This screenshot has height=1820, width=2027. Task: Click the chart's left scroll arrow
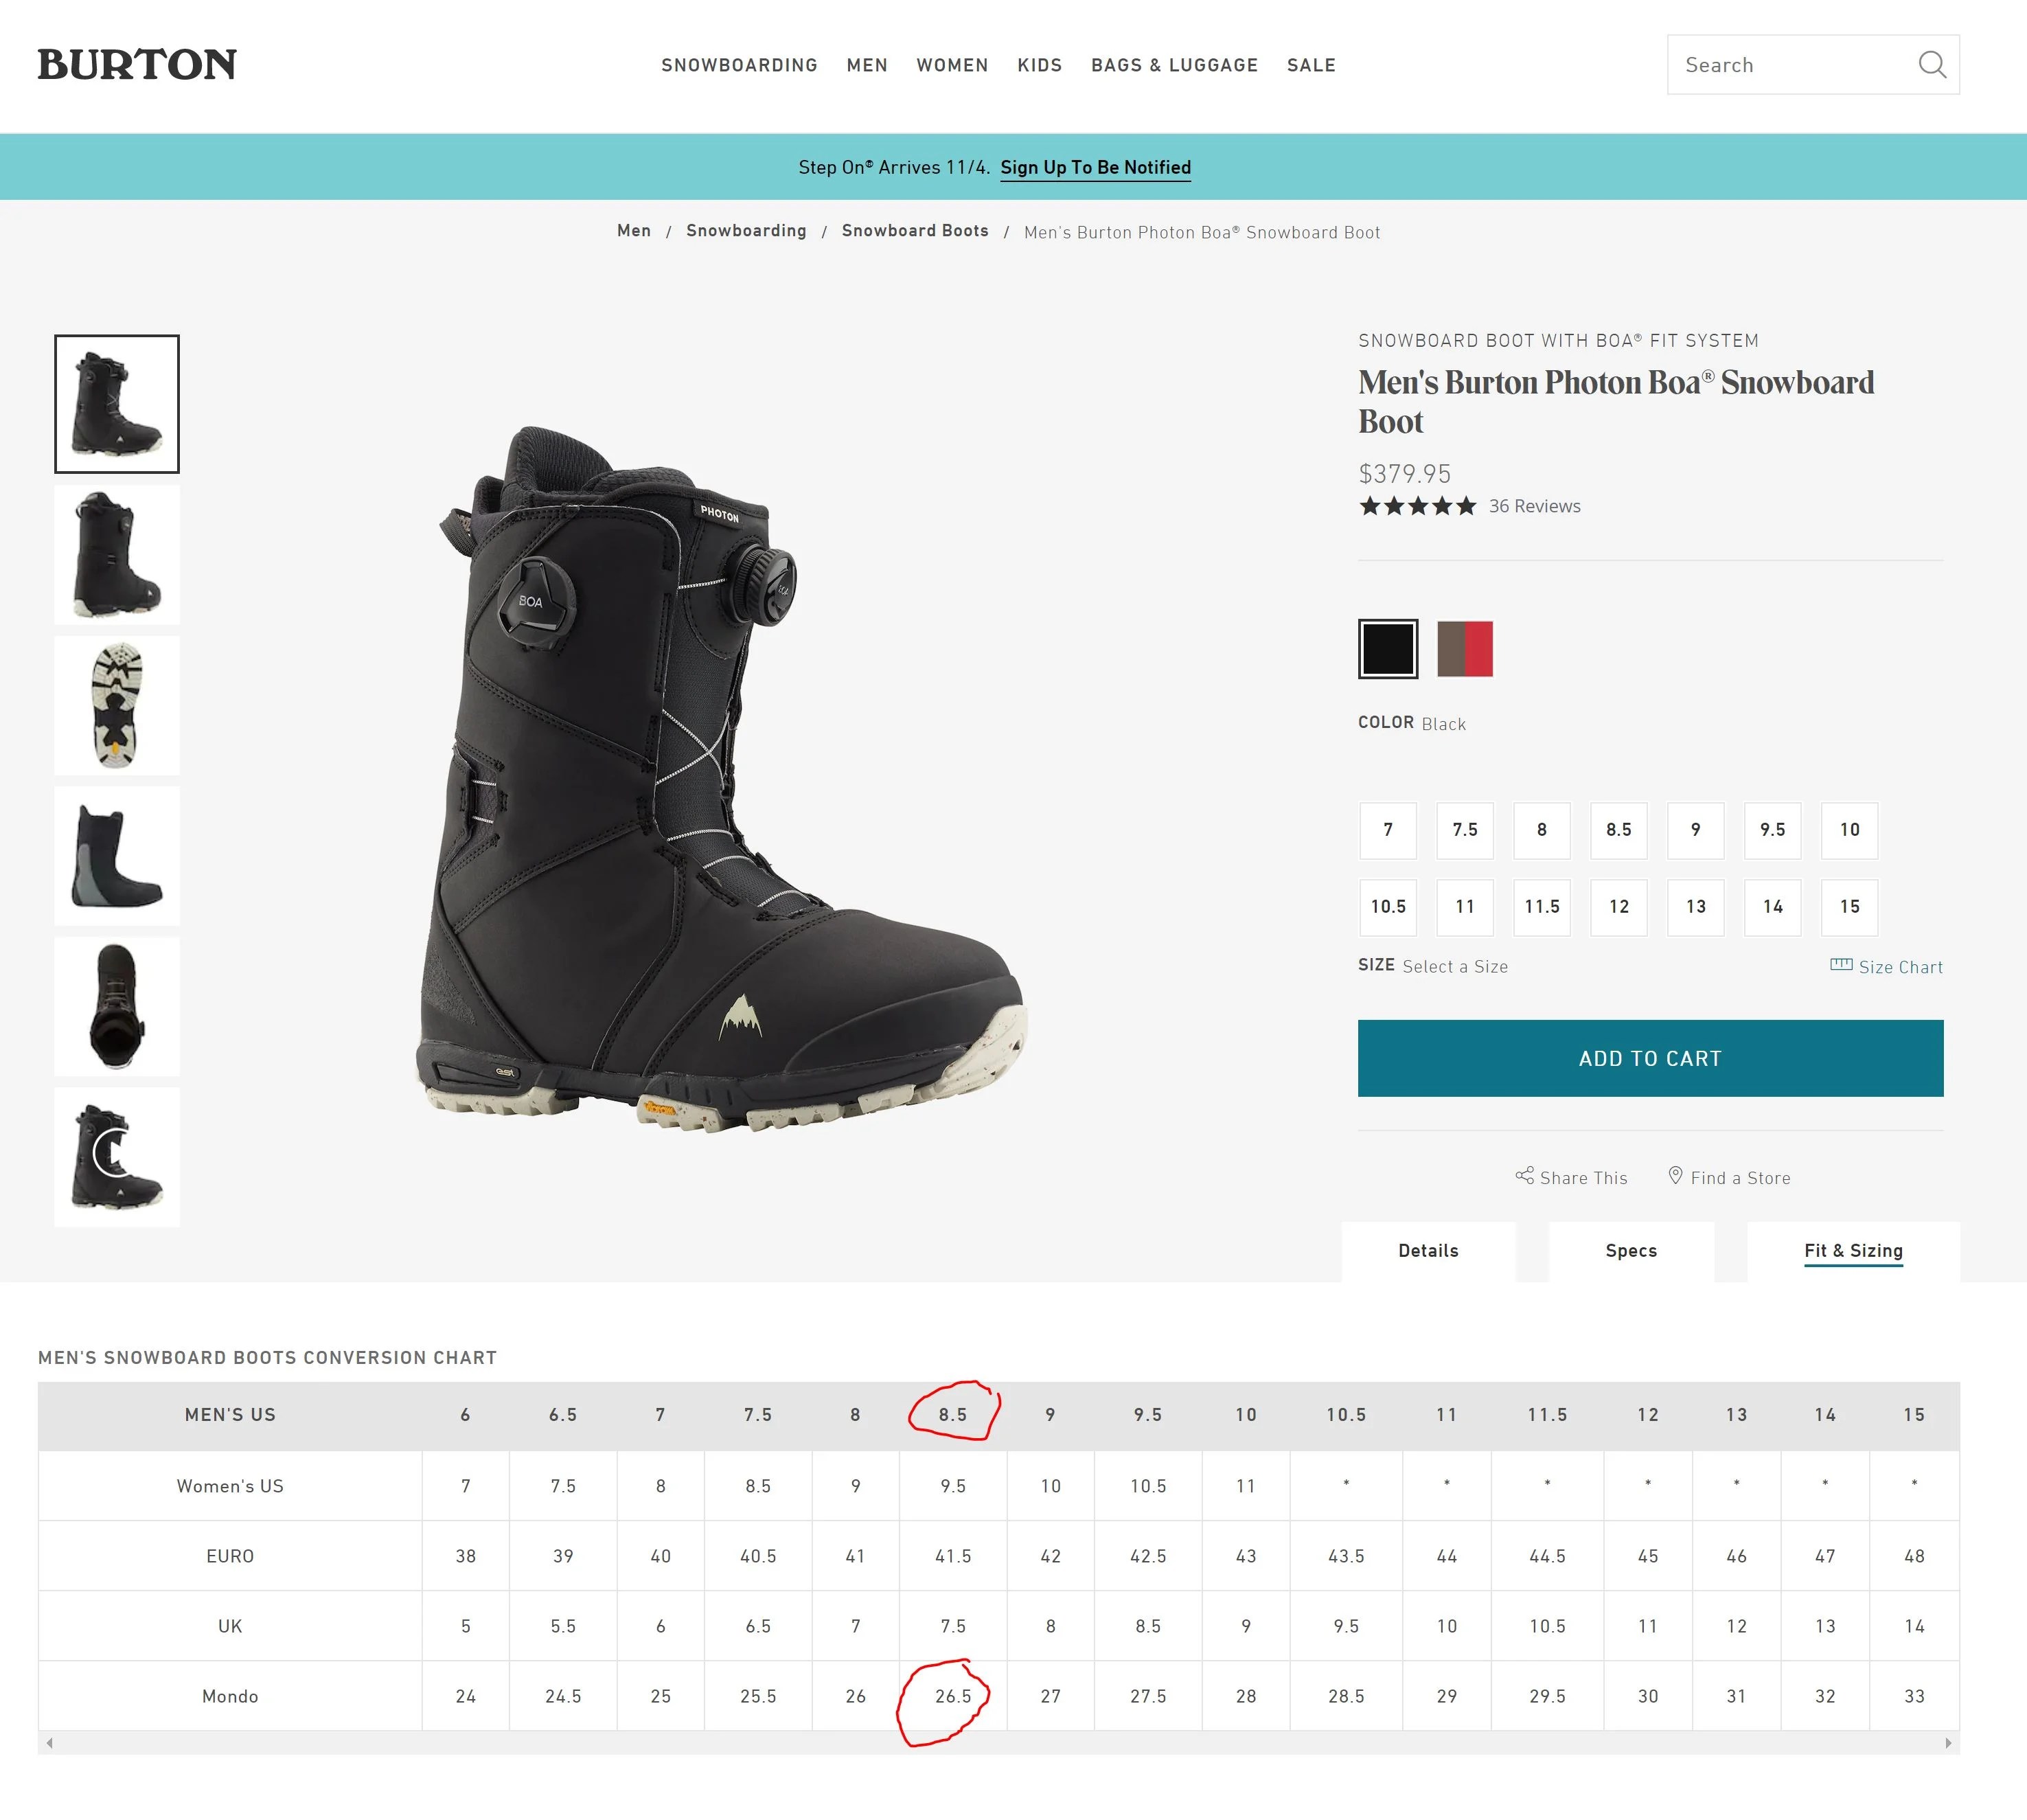(49, 1743)
